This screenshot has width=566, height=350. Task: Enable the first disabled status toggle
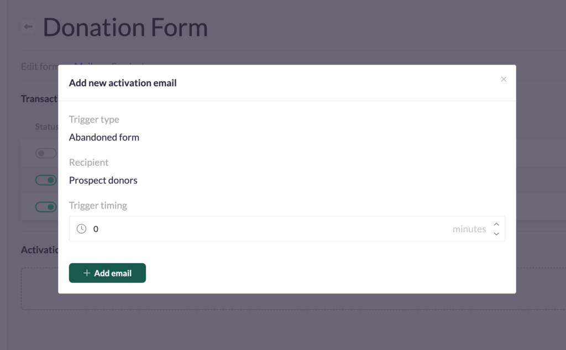46,154
